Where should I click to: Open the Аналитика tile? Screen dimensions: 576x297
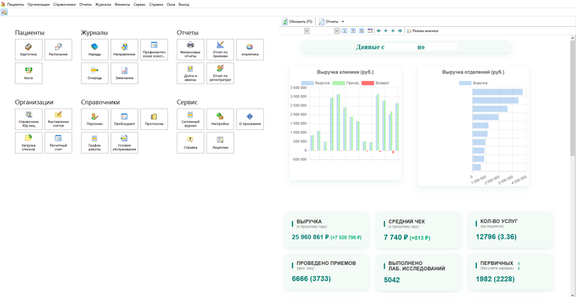coord(250,49)
